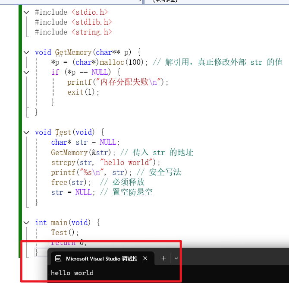Click the comment '安全写法'
The image size is (289, 283).
[x=165, y=172]
